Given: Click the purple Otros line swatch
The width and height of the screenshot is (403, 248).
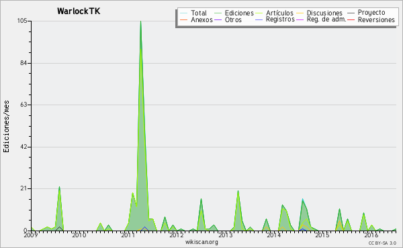Looking at the screenshot, I should coord(218,19).
